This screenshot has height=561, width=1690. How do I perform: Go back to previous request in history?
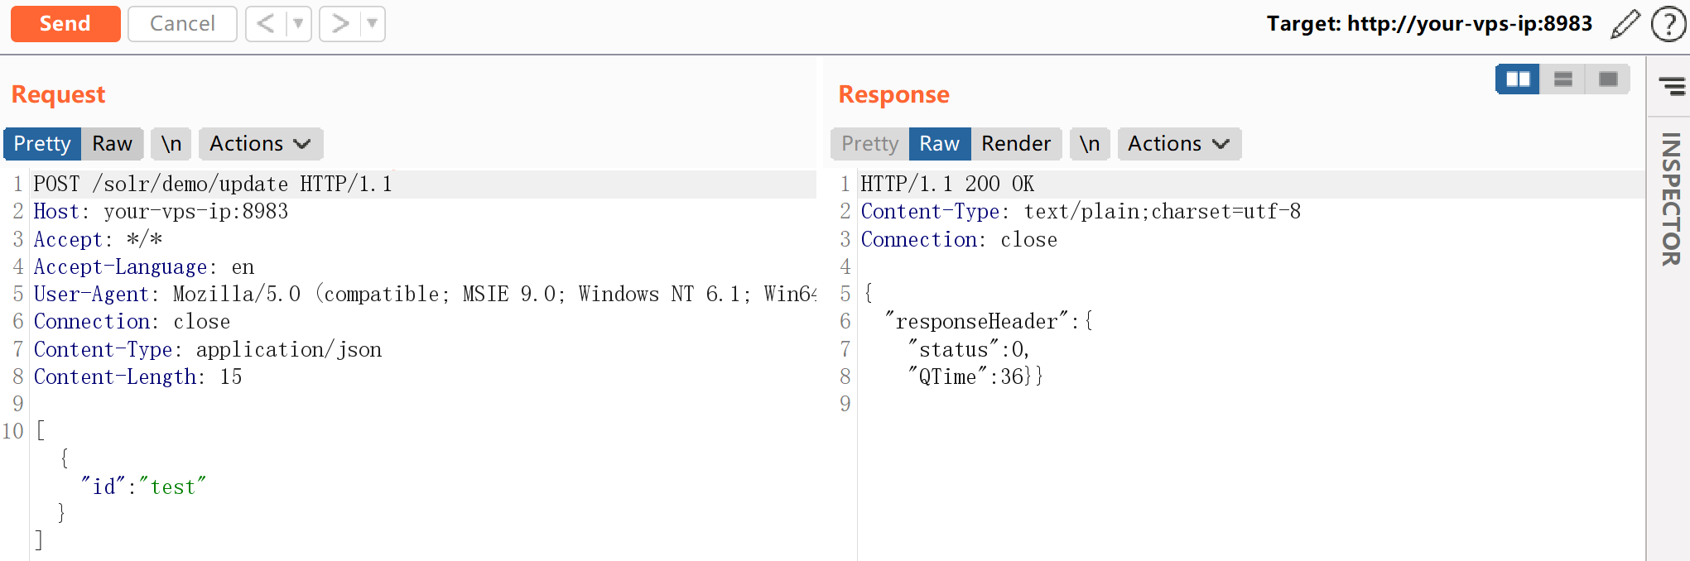point(265,24)
